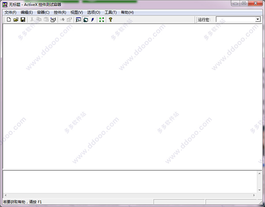Screen dimensions: 265x207
Task: Maximize the ActiveX test container window
Action: coord(244,4)
